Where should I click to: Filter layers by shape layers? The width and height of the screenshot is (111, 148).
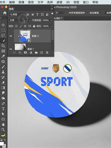[x=42, y=15]
